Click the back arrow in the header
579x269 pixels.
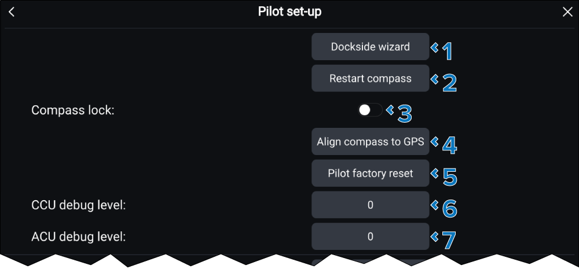tap(12, 12)
